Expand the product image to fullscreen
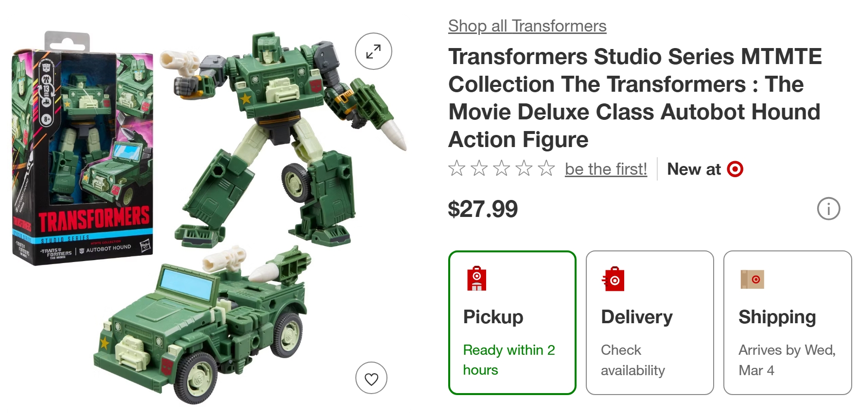Screen dimensions: 859x413 pos(373,51)
